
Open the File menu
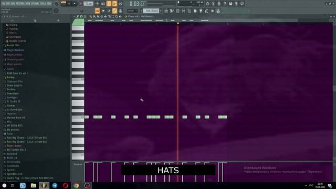pyautogui.click(x=4, y=4)
